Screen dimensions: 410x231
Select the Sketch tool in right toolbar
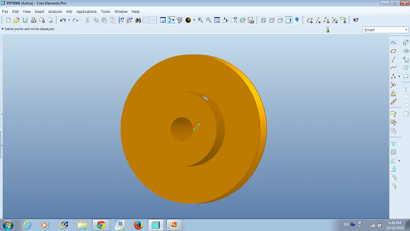pyautogui.click(x=393, y=43)
